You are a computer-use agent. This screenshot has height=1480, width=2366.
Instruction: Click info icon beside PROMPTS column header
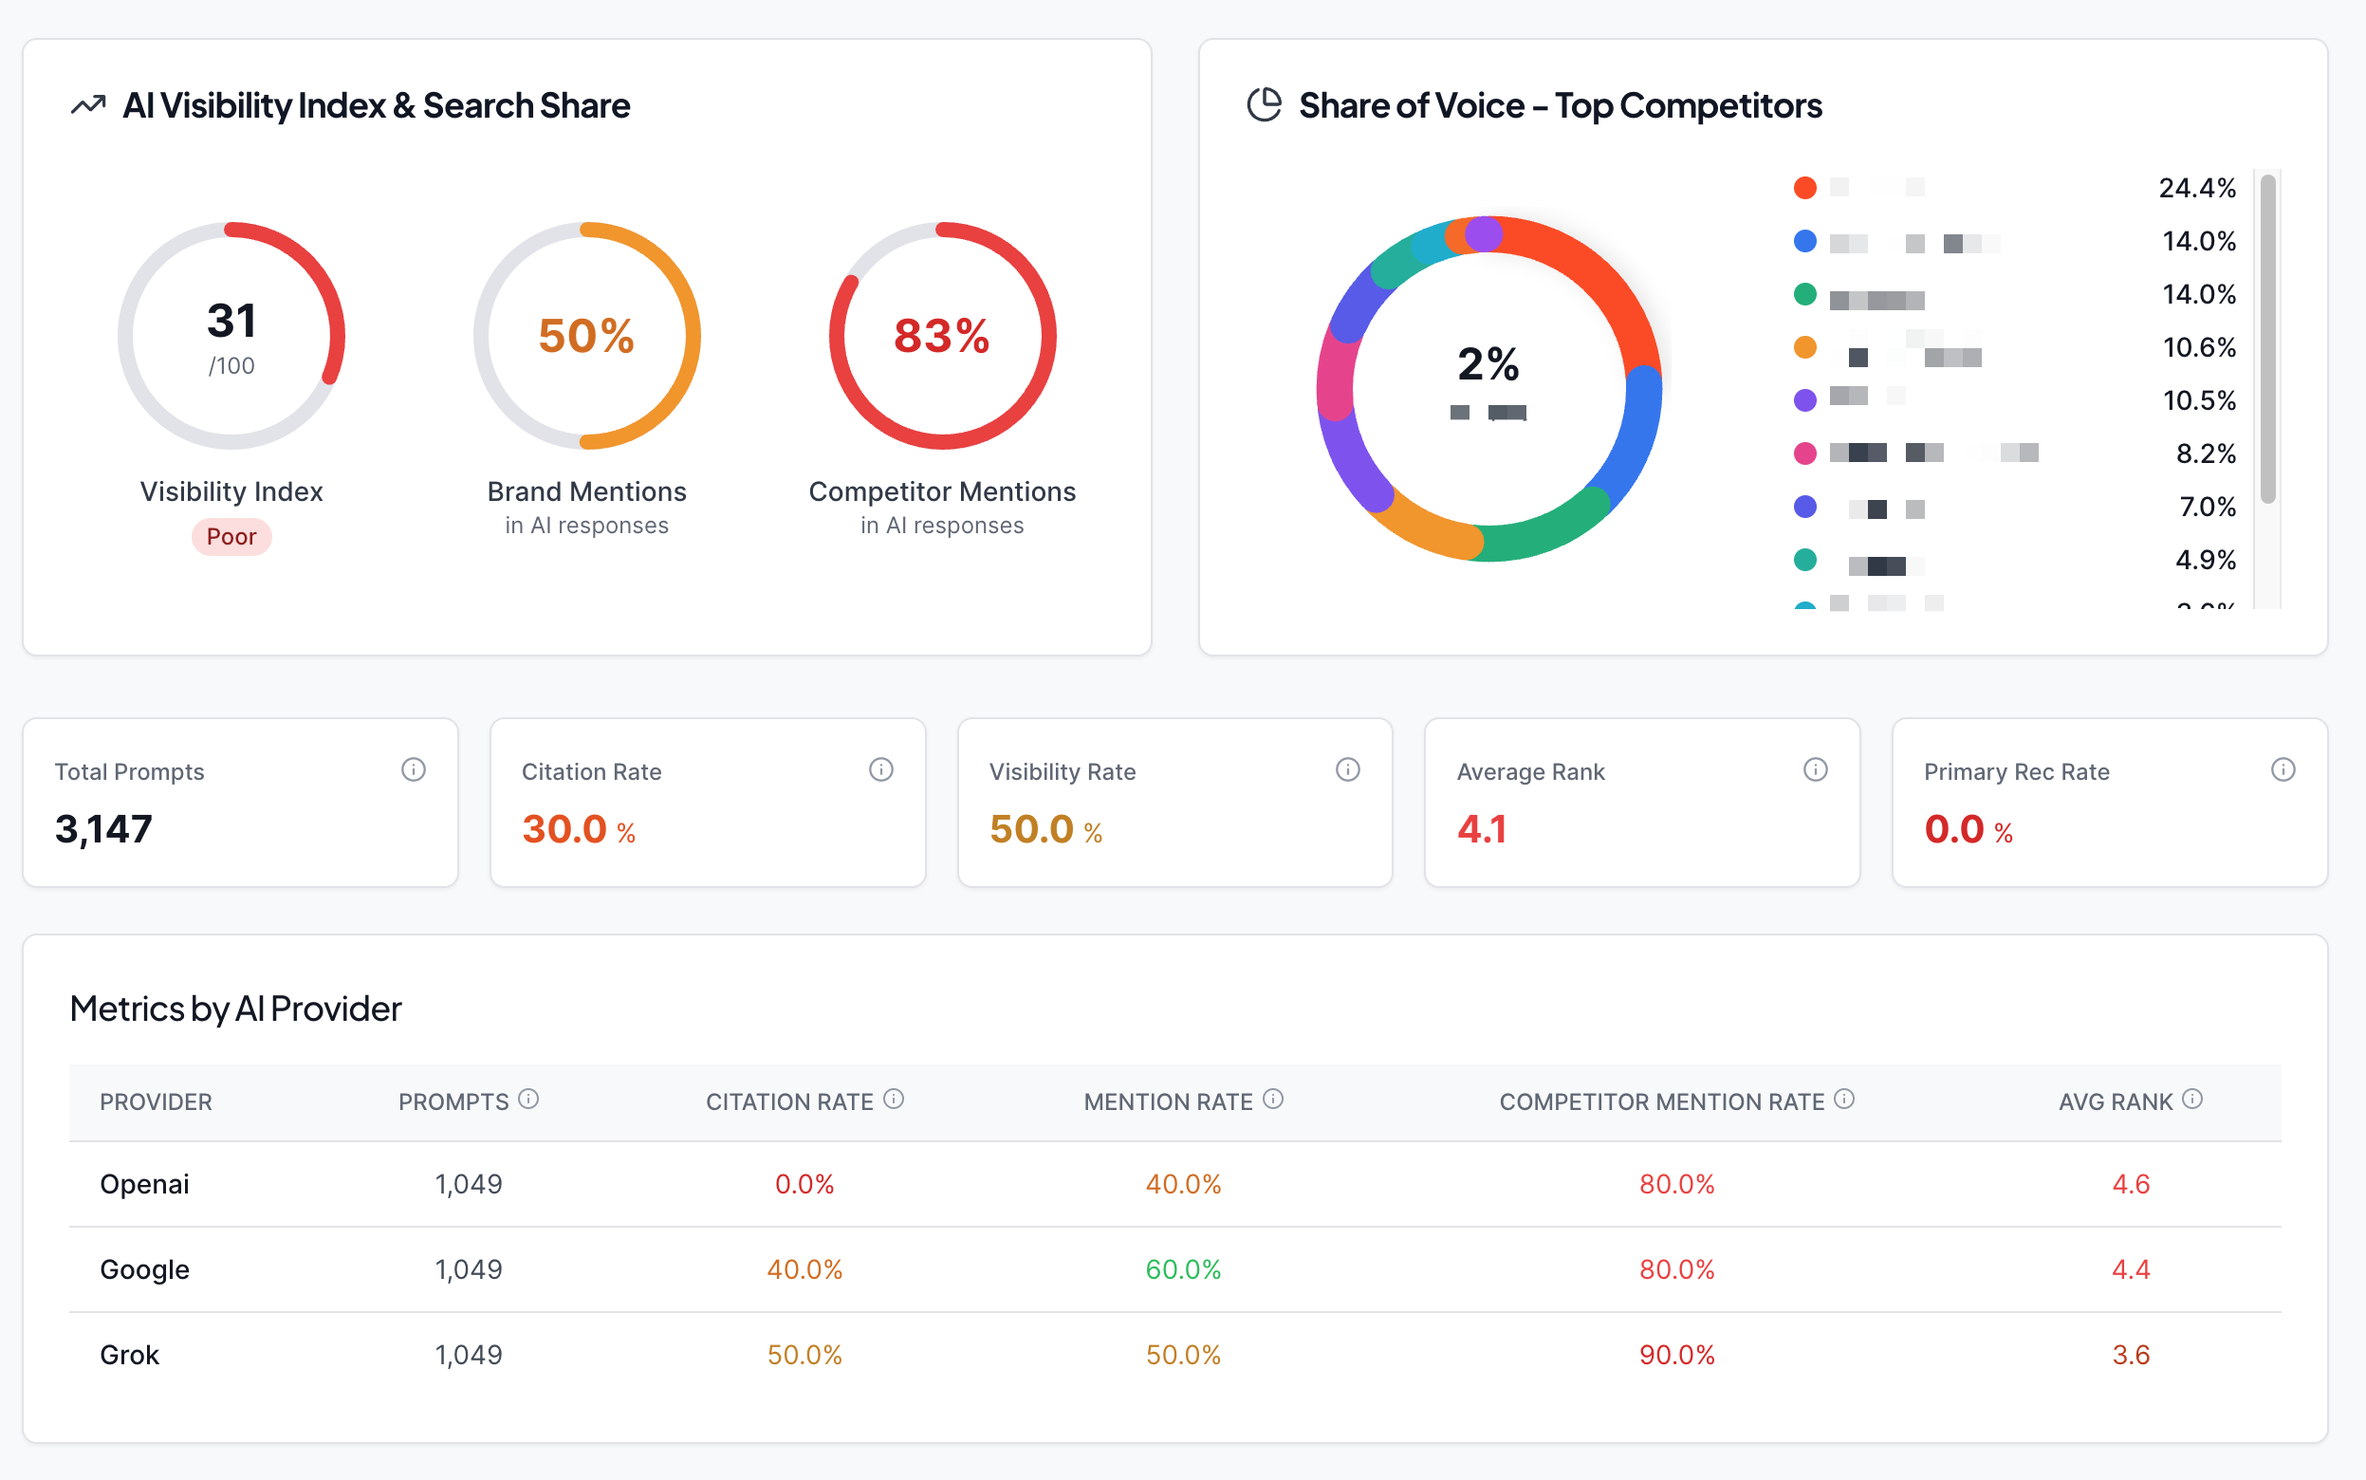click(x=528, y=1100)
